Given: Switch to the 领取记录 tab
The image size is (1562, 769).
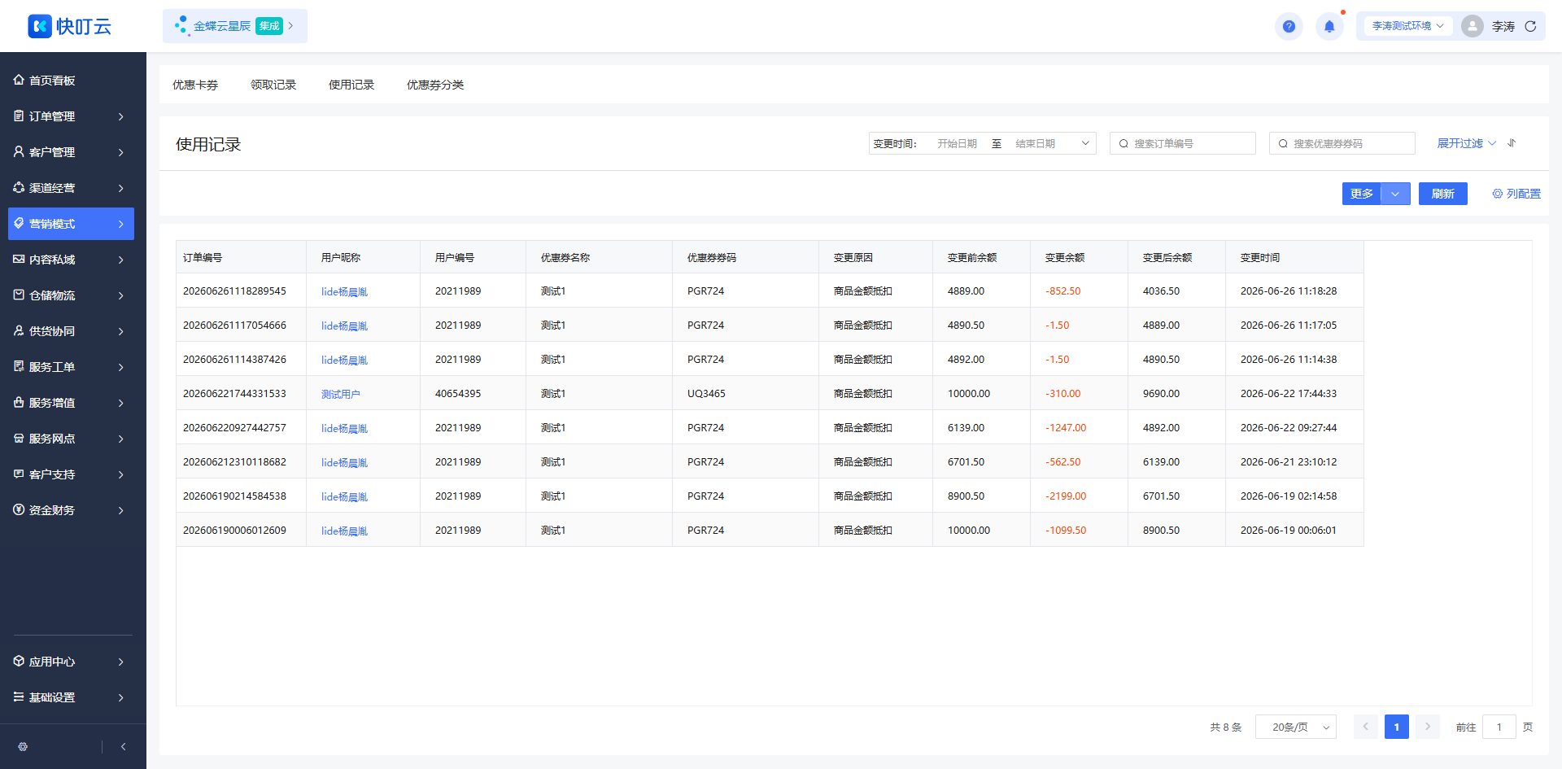Looking at the screenshot, I should pos(273,85).
